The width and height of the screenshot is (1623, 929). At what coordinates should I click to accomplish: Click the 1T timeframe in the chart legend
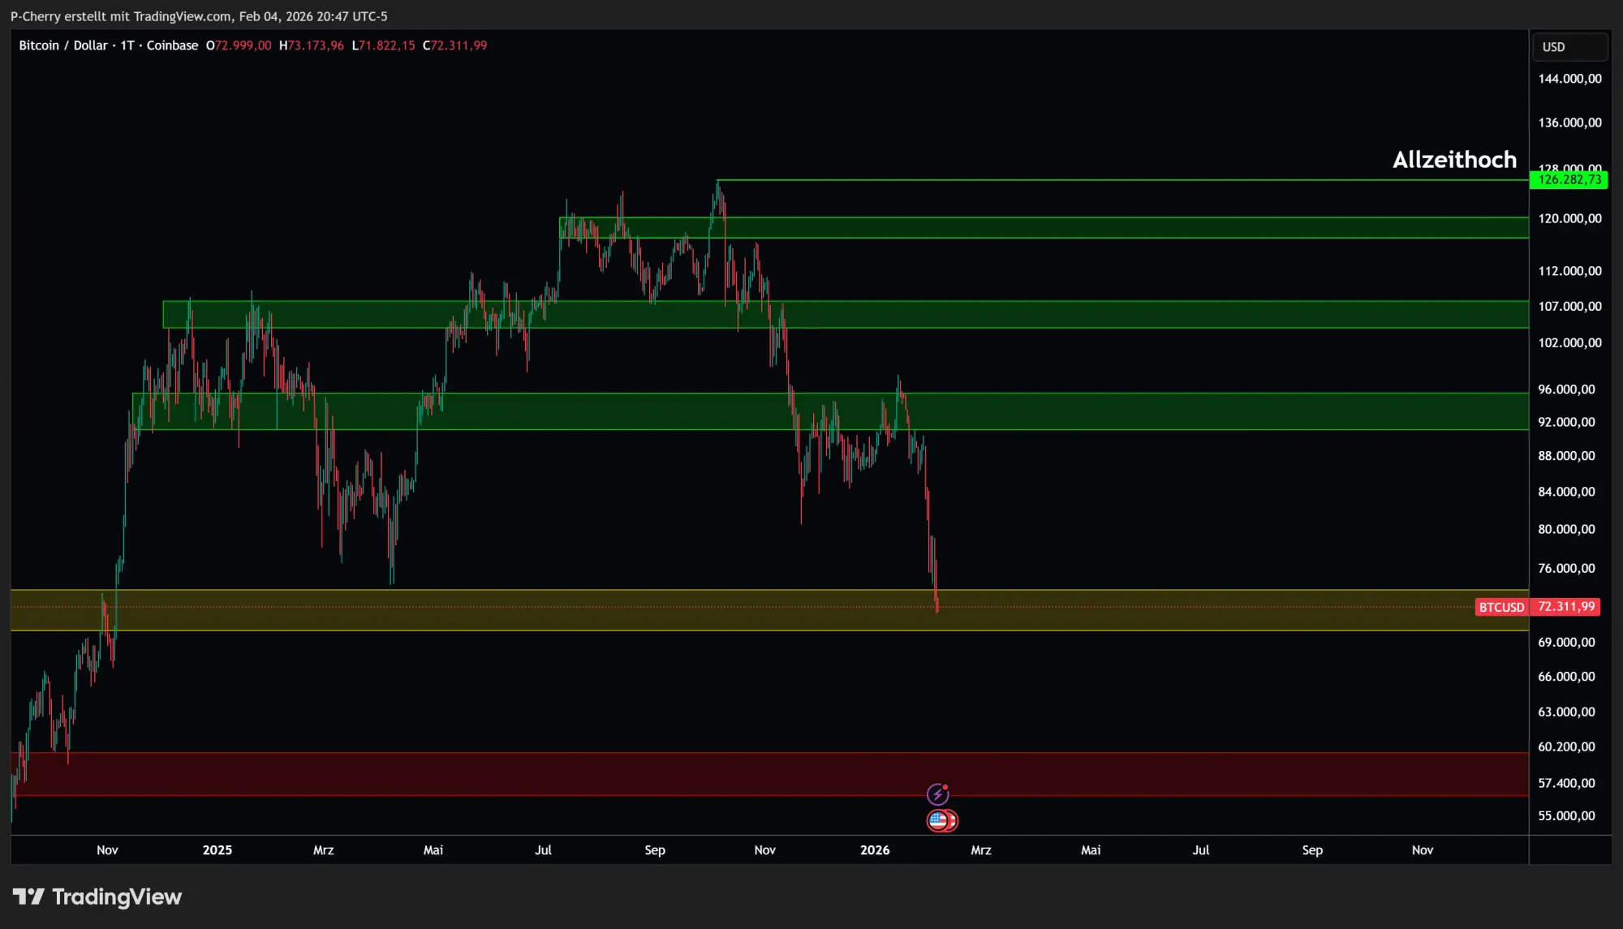127,45
